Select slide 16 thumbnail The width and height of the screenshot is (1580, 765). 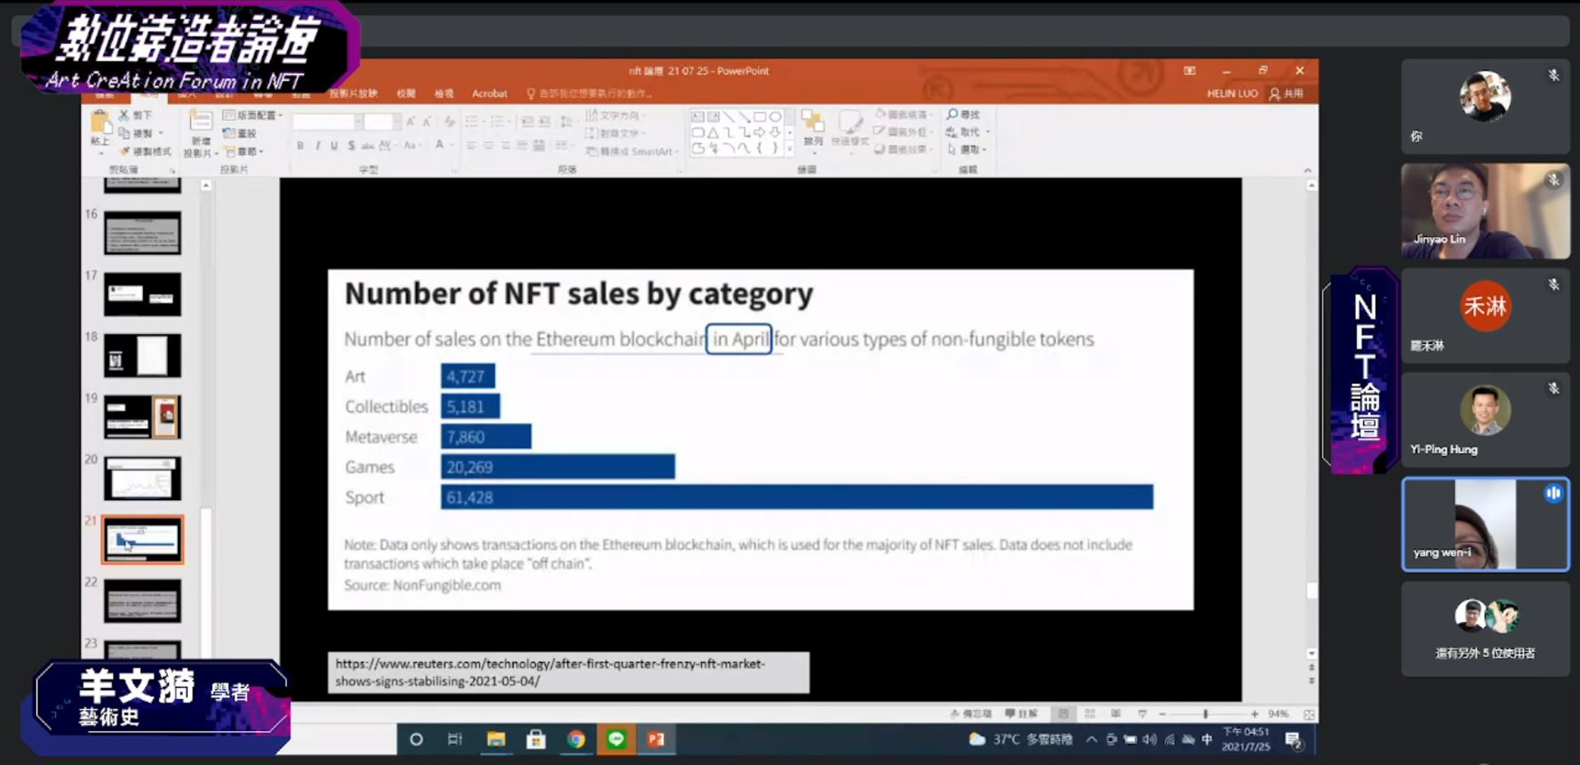coord(142,233)
